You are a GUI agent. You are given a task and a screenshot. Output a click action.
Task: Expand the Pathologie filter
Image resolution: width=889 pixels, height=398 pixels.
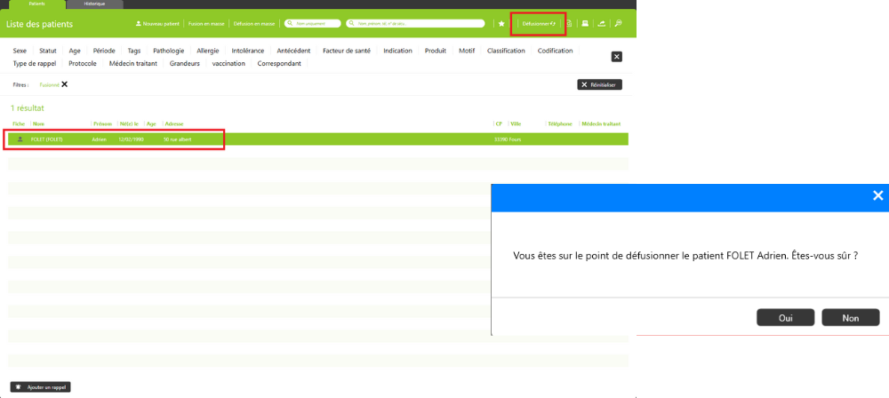pyautogui.click(x=169, y=51)
